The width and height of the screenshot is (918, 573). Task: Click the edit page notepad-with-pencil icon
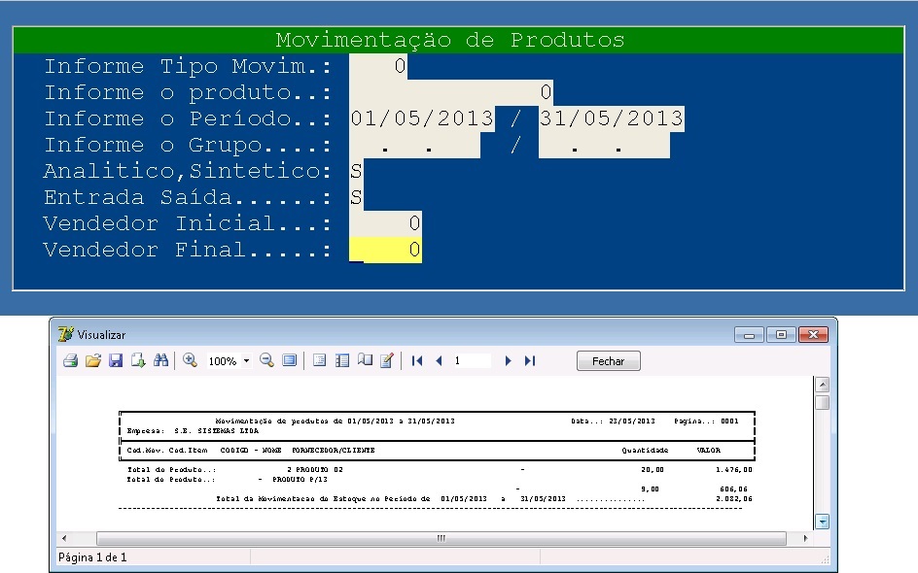(x=387, y=360)
